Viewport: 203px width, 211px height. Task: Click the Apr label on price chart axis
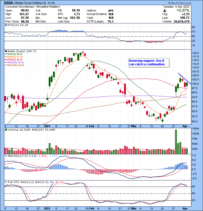pyautogui.click(x=185, y=126)
